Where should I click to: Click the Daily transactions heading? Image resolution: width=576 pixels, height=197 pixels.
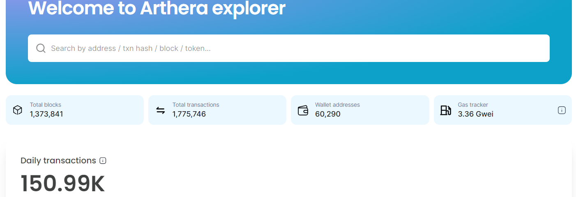pos(58,160)
